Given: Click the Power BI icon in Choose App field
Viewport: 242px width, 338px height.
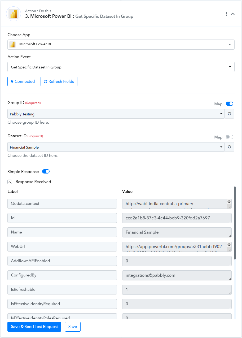Looking at the screenshot, I should [12, 44].
